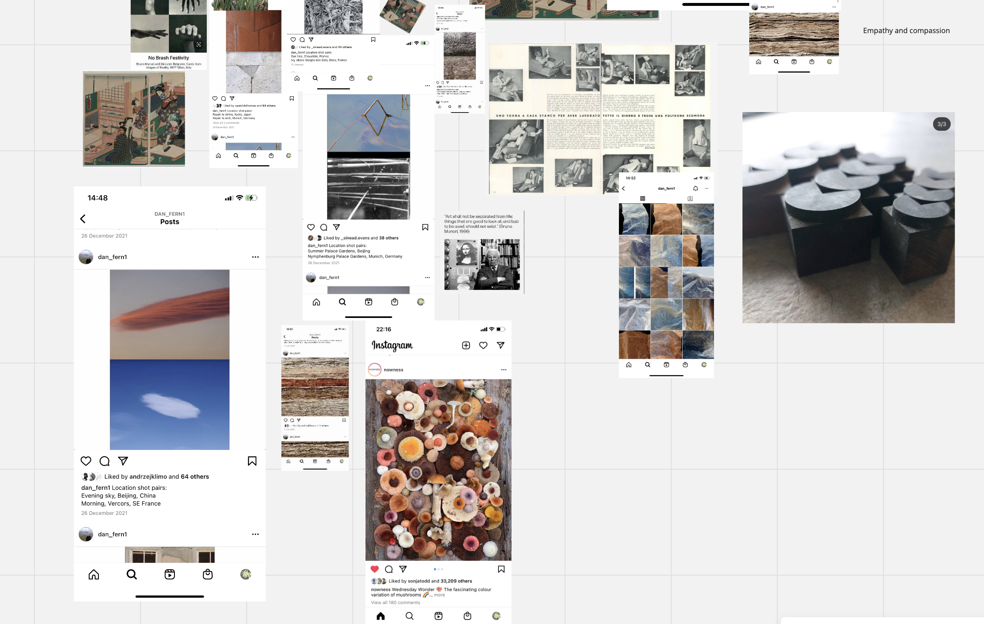
Task: Open options menu for nowness post
Action: point(503,370)
